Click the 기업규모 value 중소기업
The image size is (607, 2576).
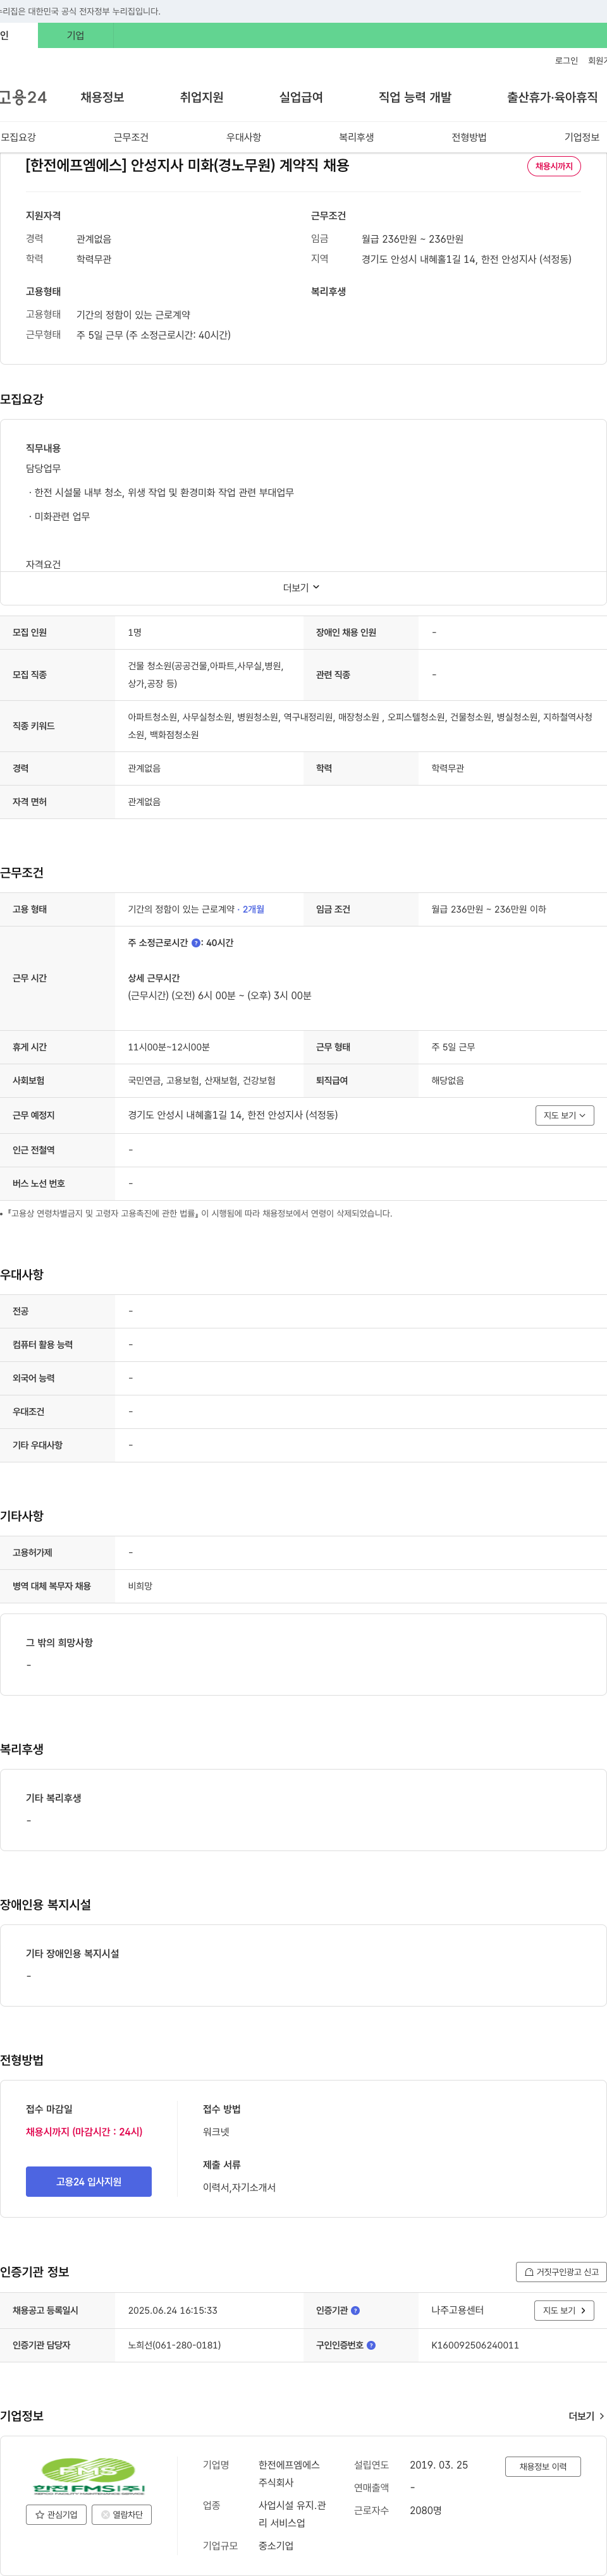[x=276, y=2545]
